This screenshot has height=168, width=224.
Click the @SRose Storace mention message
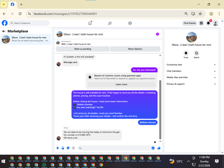[x=147, y=122]
